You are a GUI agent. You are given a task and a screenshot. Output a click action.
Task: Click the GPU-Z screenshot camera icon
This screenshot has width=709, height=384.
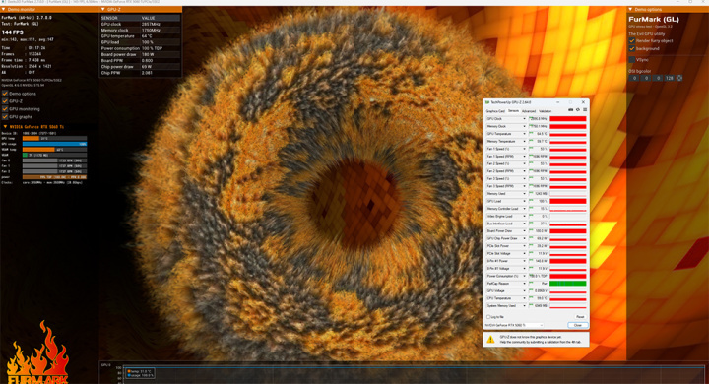tap(570, 110)
